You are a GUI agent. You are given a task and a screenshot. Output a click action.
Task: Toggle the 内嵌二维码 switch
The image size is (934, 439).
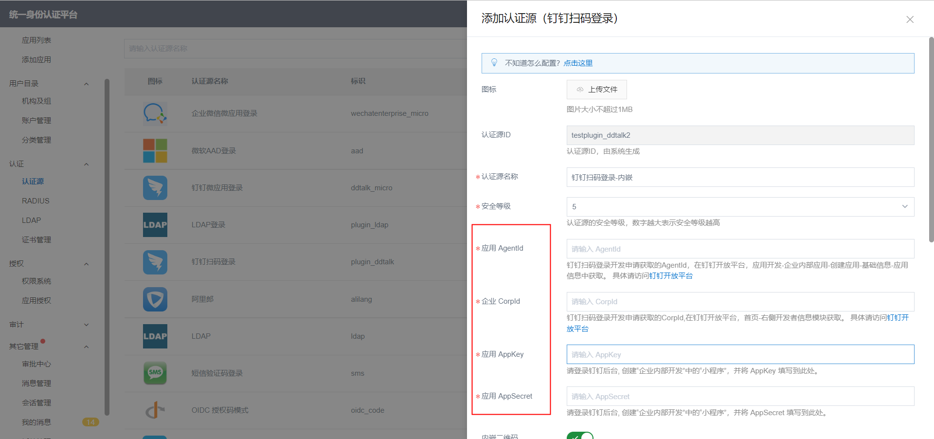(x=580, y=436)
